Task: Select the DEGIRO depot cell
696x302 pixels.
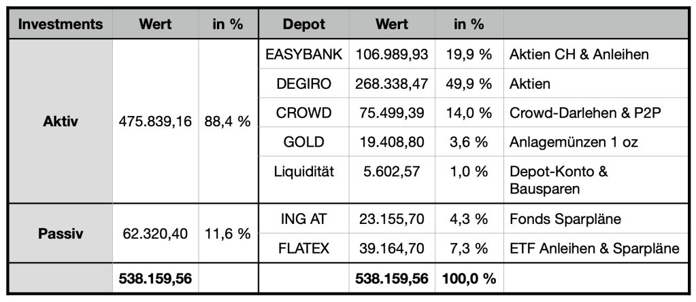Action: [x=303, y=83]
